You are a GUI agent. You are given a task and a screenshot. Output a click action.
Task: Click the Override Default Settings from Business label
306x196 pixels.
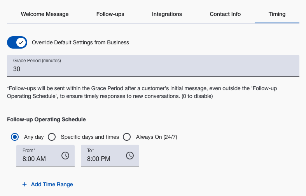(80, 42)
